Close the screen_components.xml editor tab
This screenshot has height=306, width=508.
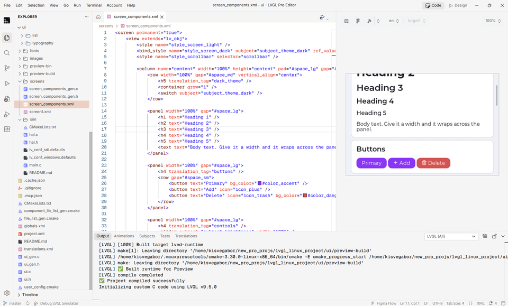[x=162, y=17]
